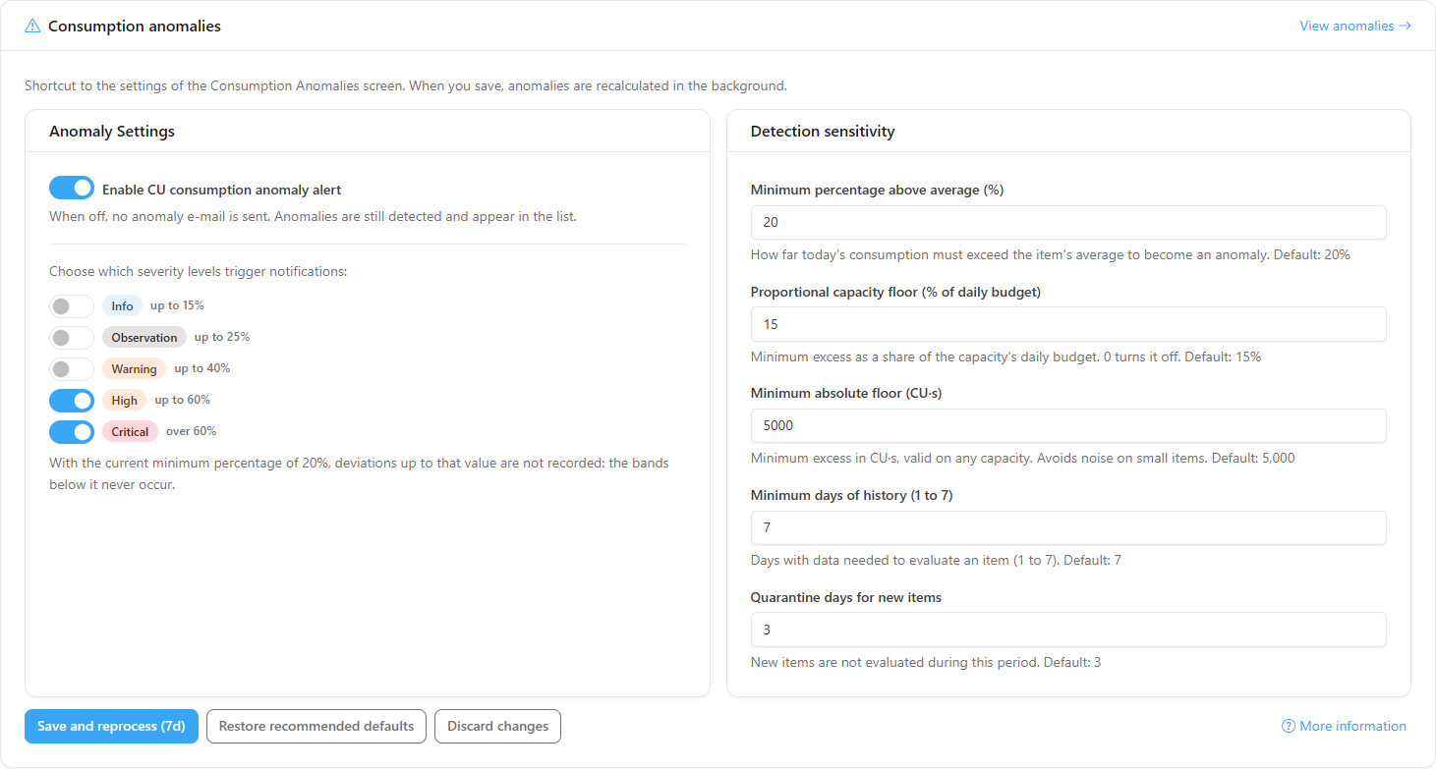
Task: Open the View anomalies link
Action: pos(1355,27)
